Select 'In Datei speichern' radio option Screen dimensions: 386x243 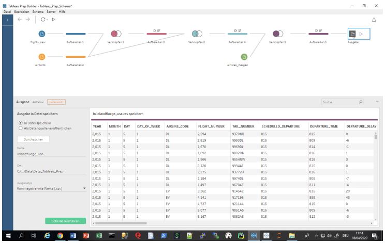point(20,123)
